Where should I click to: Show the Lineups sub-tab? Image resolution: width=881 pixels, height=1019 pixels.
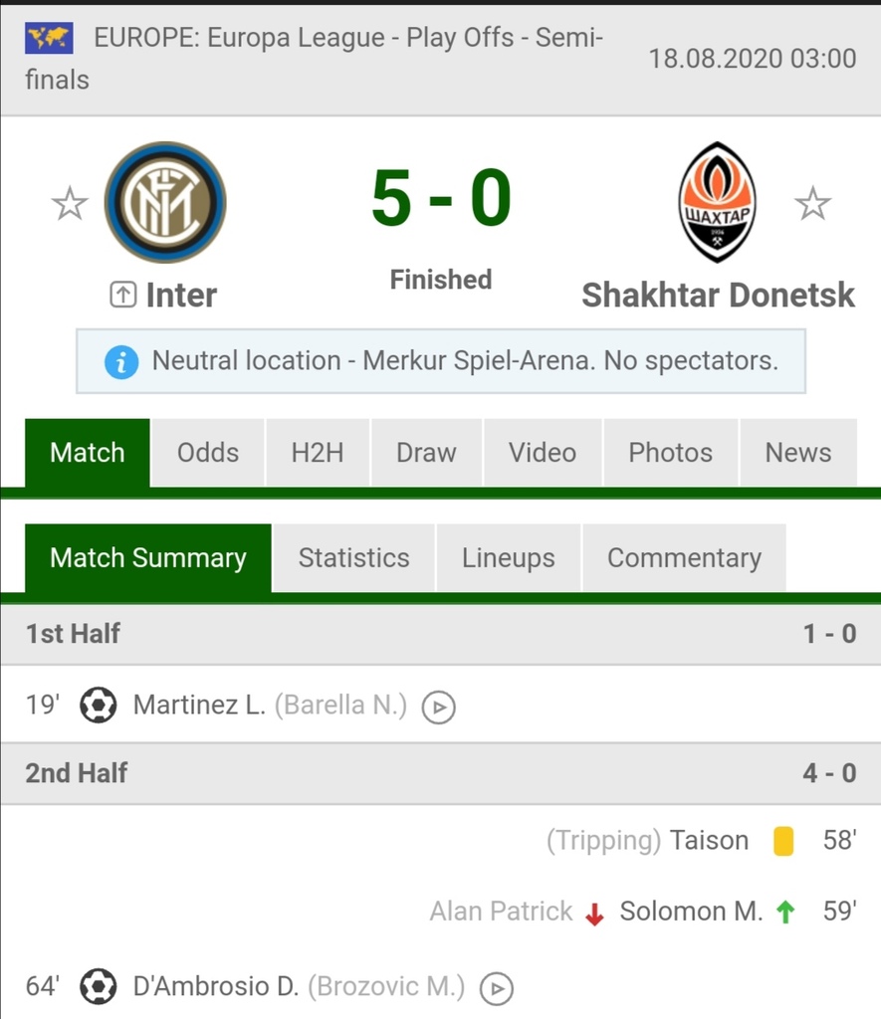point(509,557)
